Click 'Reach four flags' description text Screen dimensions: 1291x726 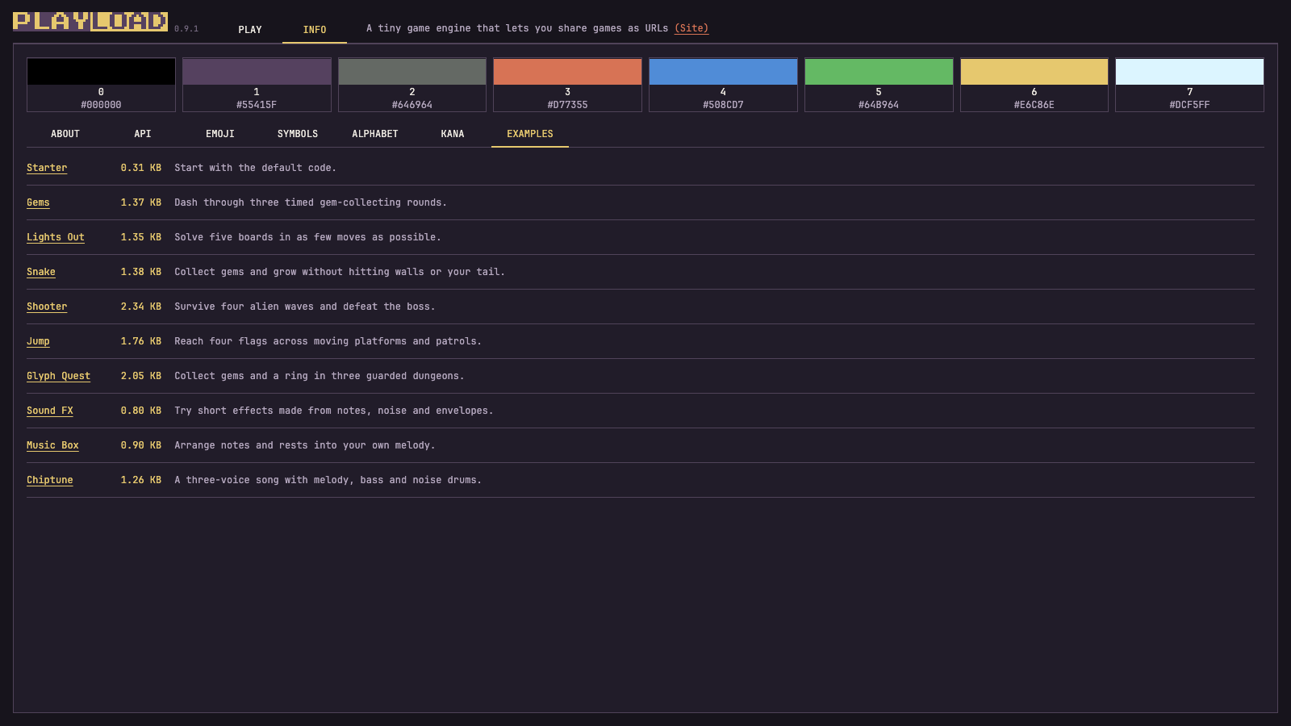coord(328,341)
